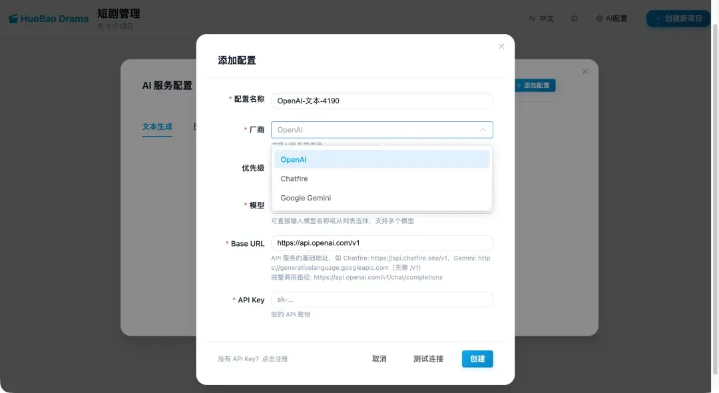This screenshot has width=719, height=393.
Task: Click the 可直接输入模型名称 hint text
Action: 343,221
